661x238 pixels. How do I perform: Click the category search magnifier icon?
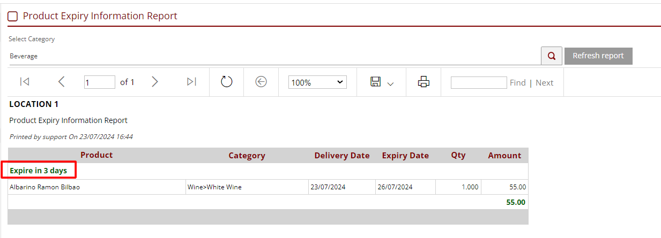(551, 56)
